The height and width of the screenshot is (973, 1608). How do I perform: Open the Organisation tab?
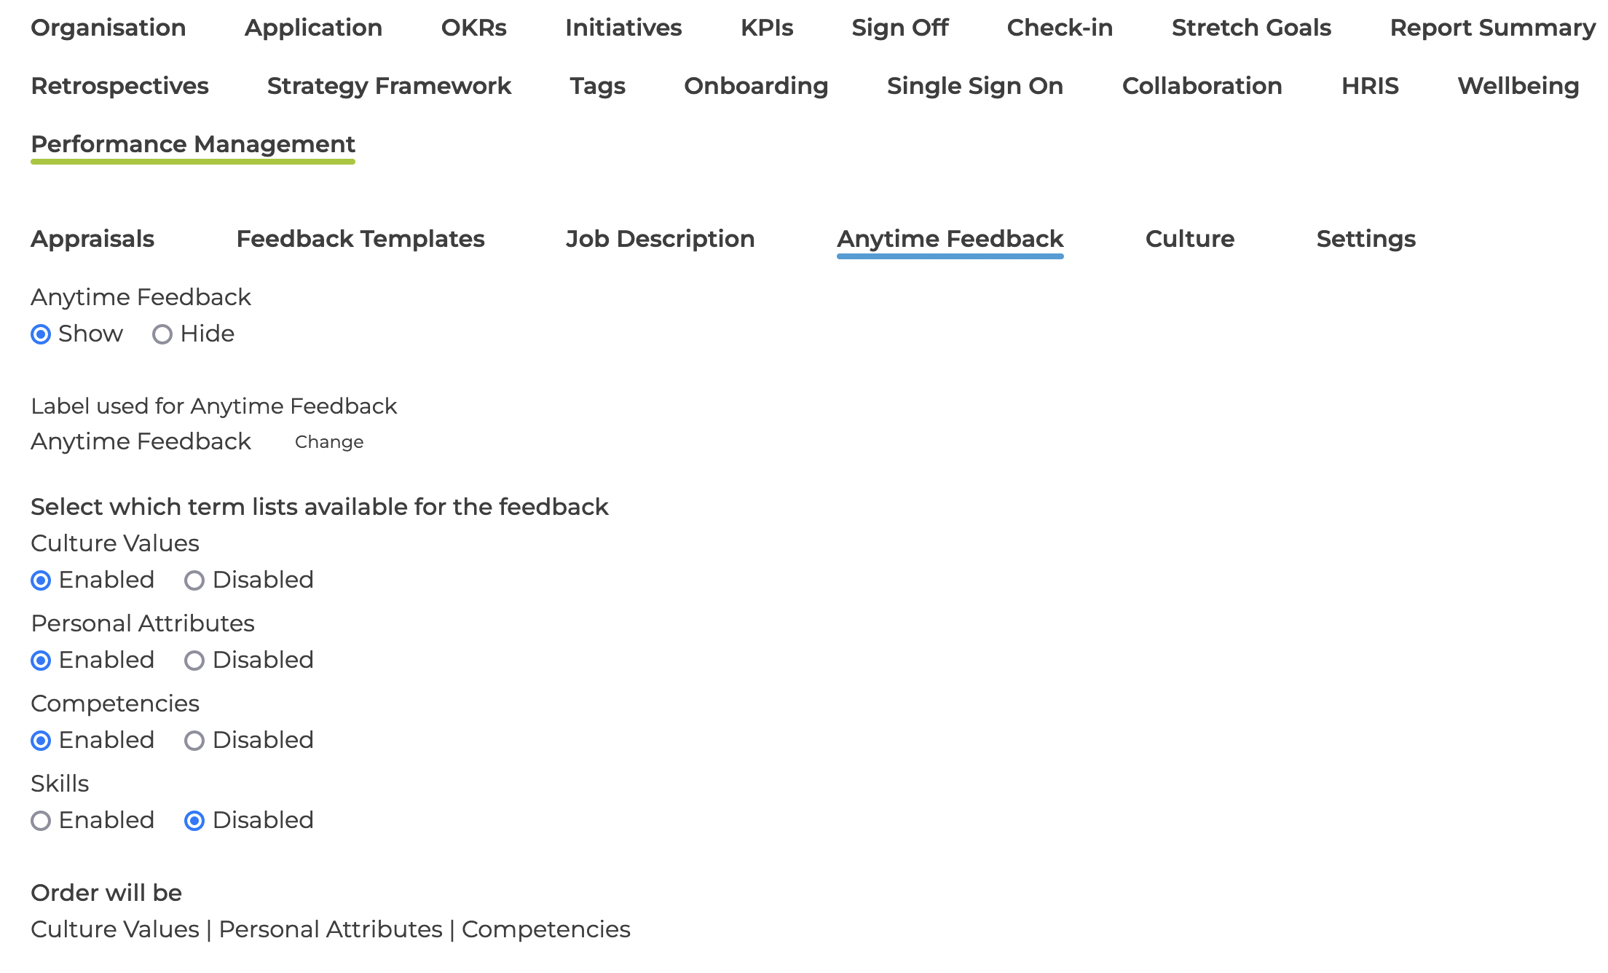coord(109,28)
